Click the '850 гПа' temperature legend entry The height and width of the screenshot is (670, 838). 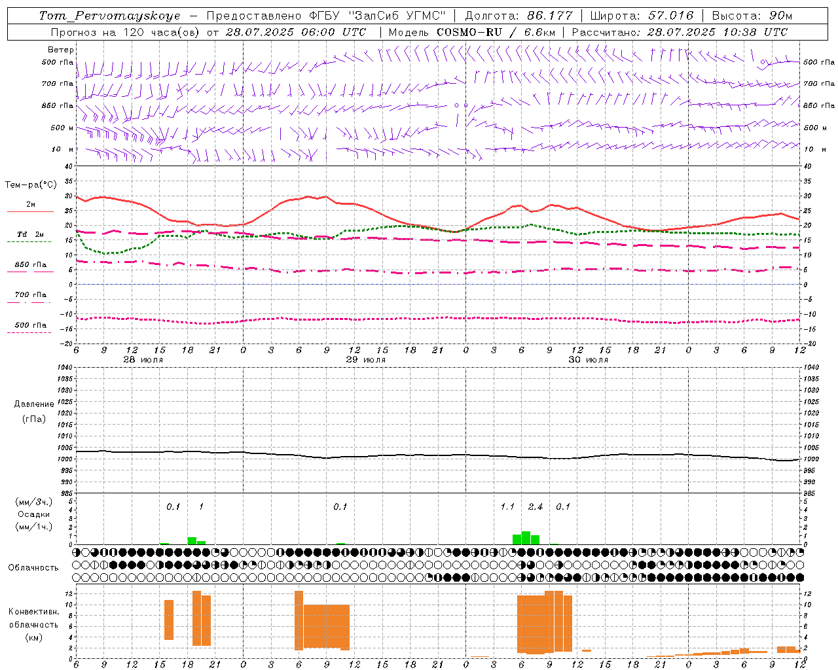[x=31, y=265]
